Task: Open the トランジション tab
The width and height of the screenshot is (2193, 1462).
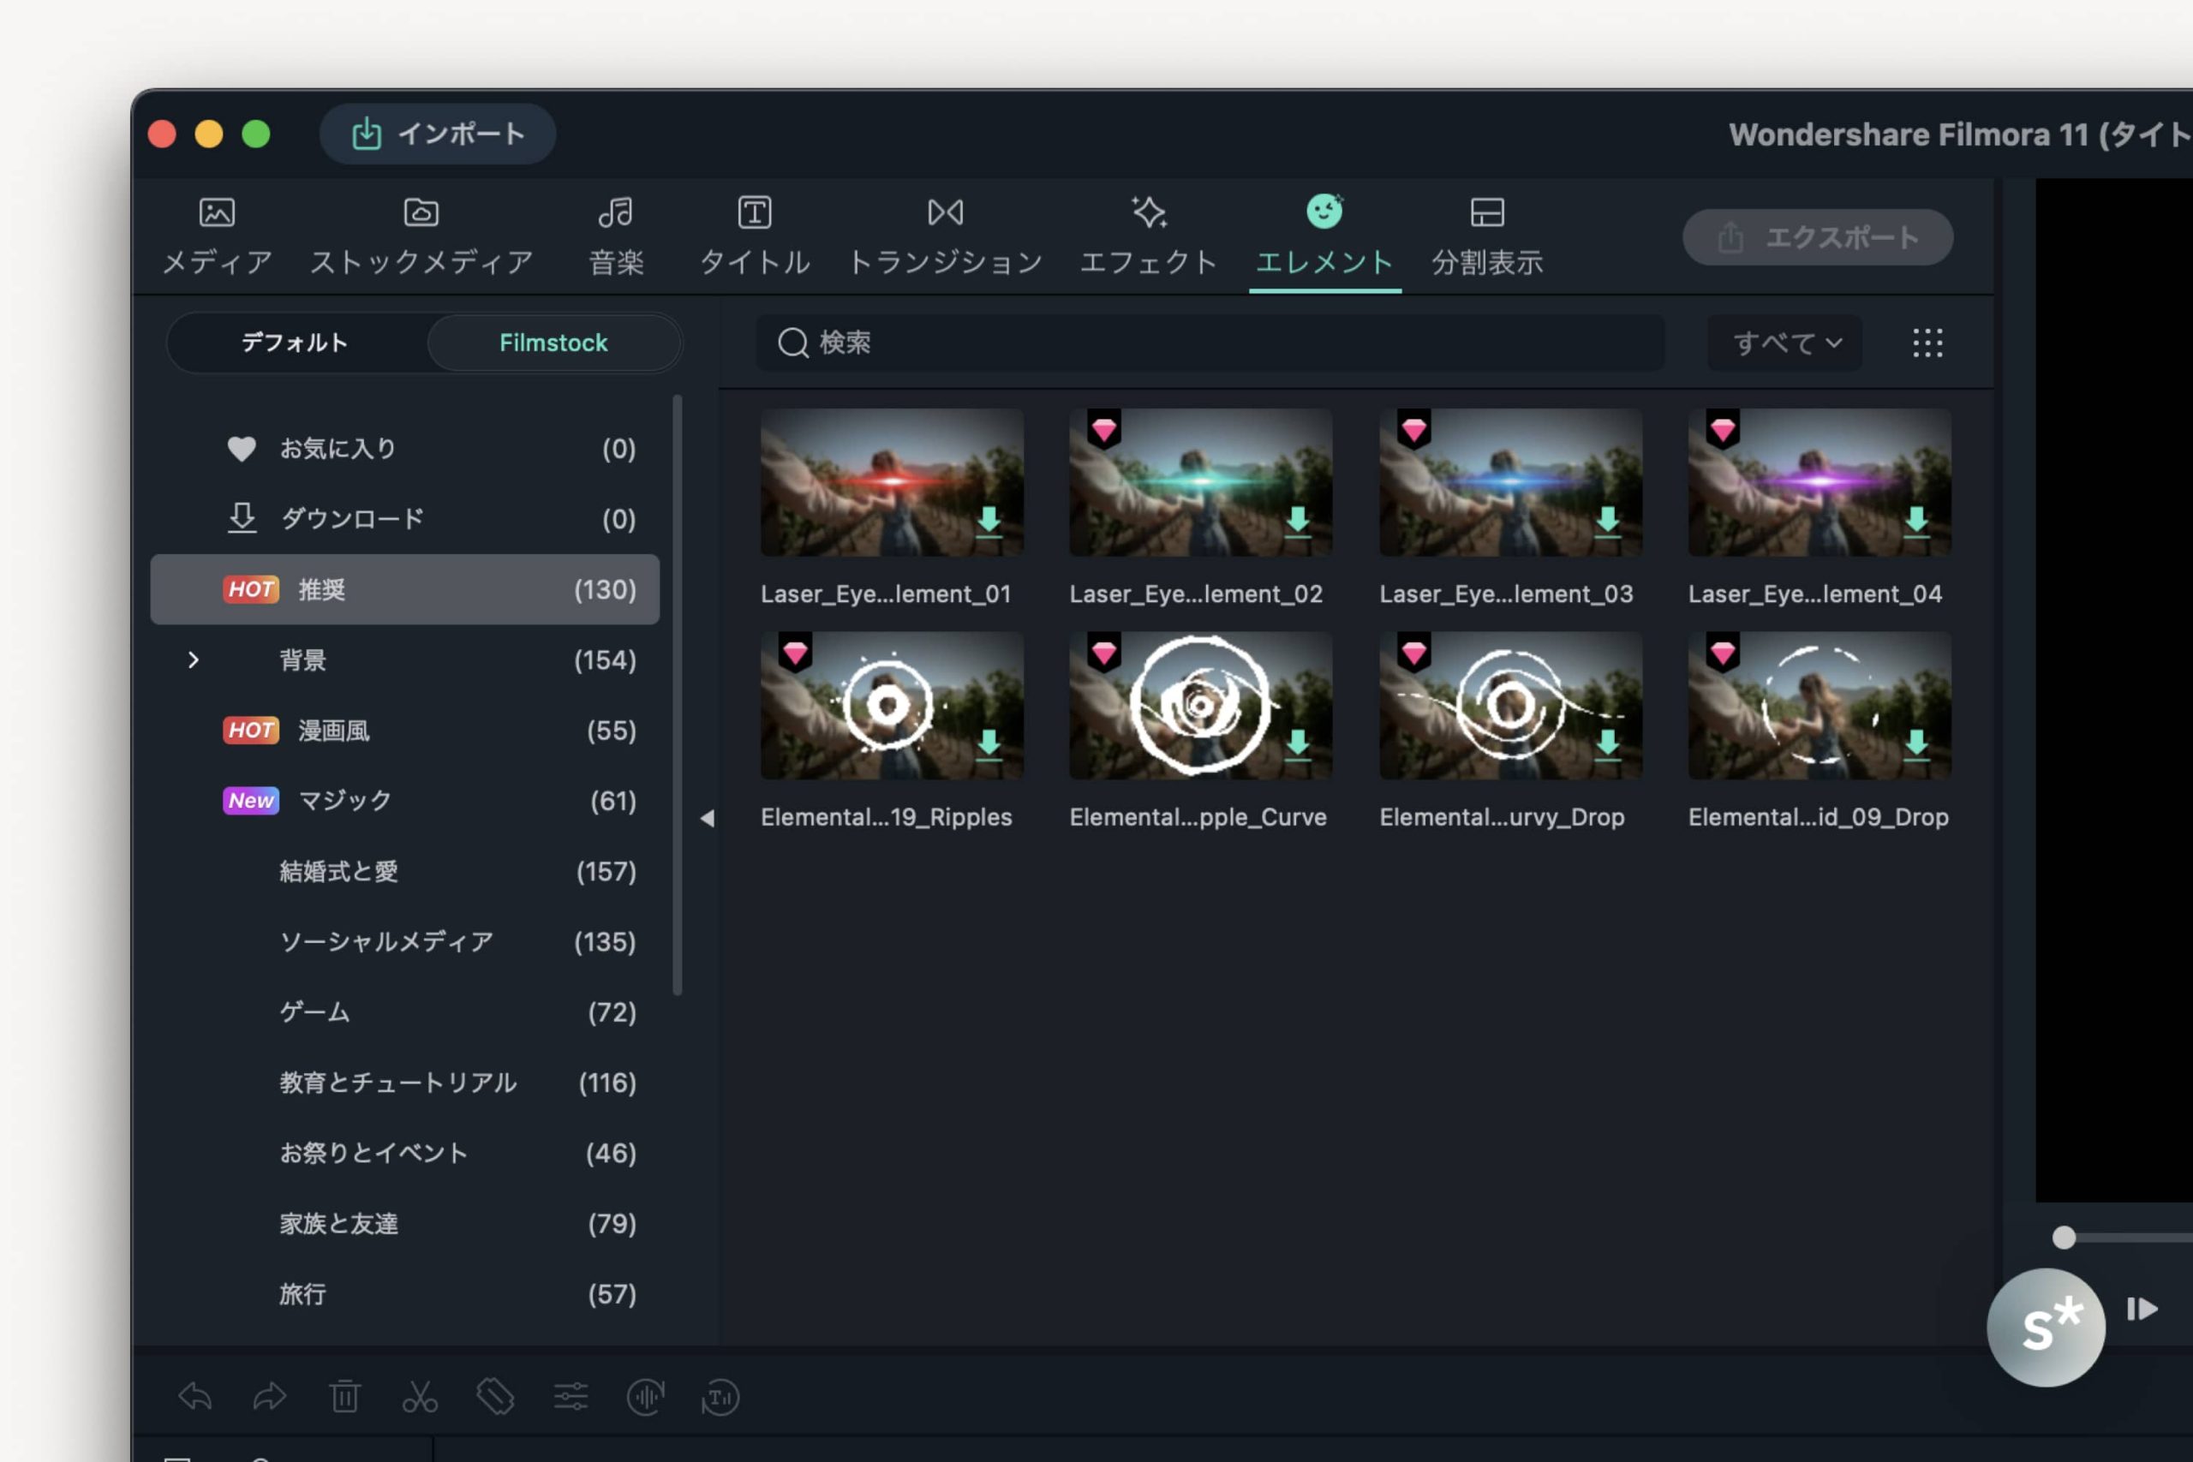Action: 945,237
